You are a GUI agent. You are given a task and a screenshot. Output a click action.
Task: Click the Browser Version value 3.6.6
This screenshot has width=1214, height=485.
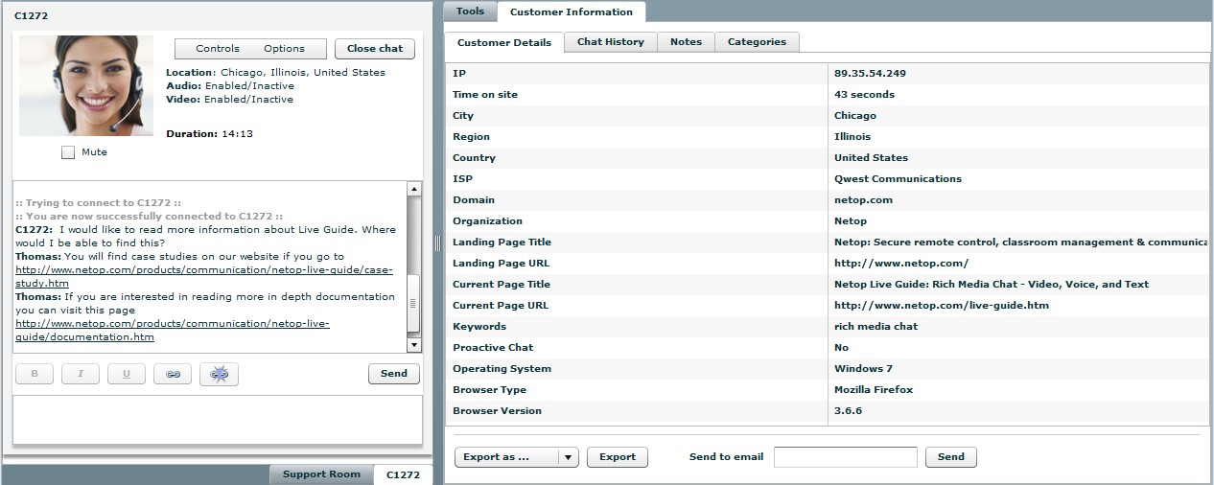[848, 411]
